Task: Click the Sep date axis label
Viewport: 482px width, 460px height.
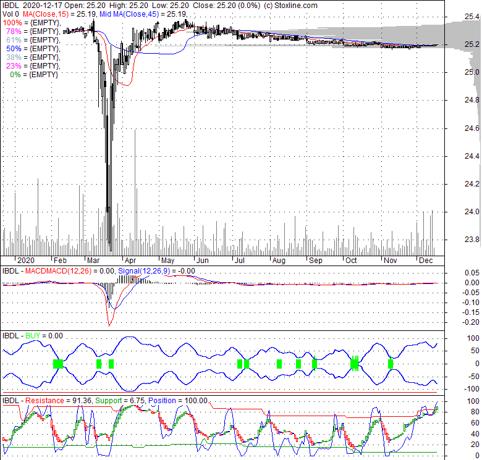Action: click(316, 261)
